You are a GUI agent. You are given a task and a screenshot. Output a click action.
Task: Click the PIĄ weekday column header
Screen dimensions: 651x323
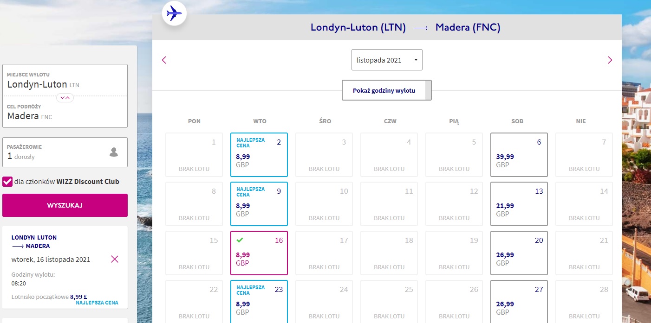pyautogui.click(x=454, y=121)
